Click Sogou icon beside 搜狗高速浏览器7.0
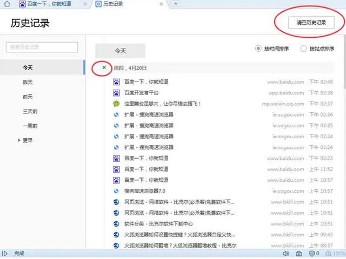This screenshot has height=259, width=346. 116,191
